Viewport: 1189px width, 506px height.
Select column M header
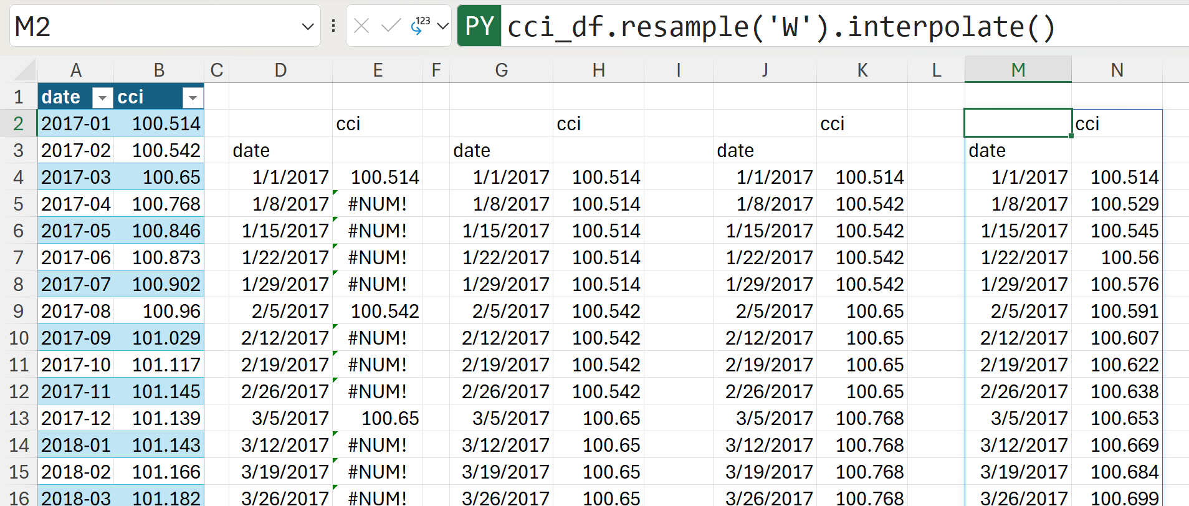click(x=1018, y=70)
